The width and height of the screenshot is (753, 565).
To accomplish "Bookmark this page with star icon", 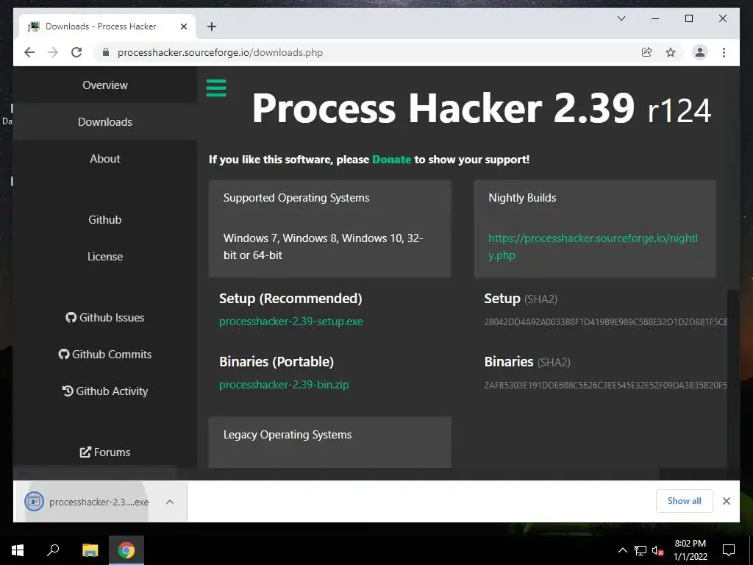I will pos(671,52).
